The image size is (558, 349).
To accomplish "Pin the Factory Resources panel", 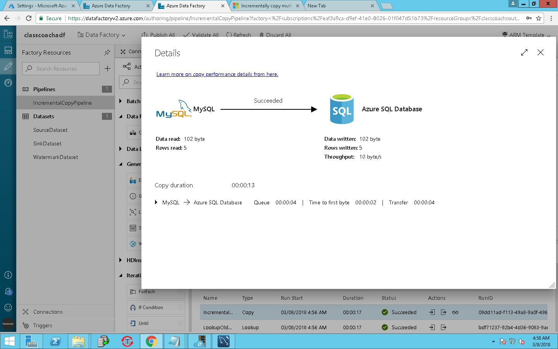I will [x=107, y=52].
